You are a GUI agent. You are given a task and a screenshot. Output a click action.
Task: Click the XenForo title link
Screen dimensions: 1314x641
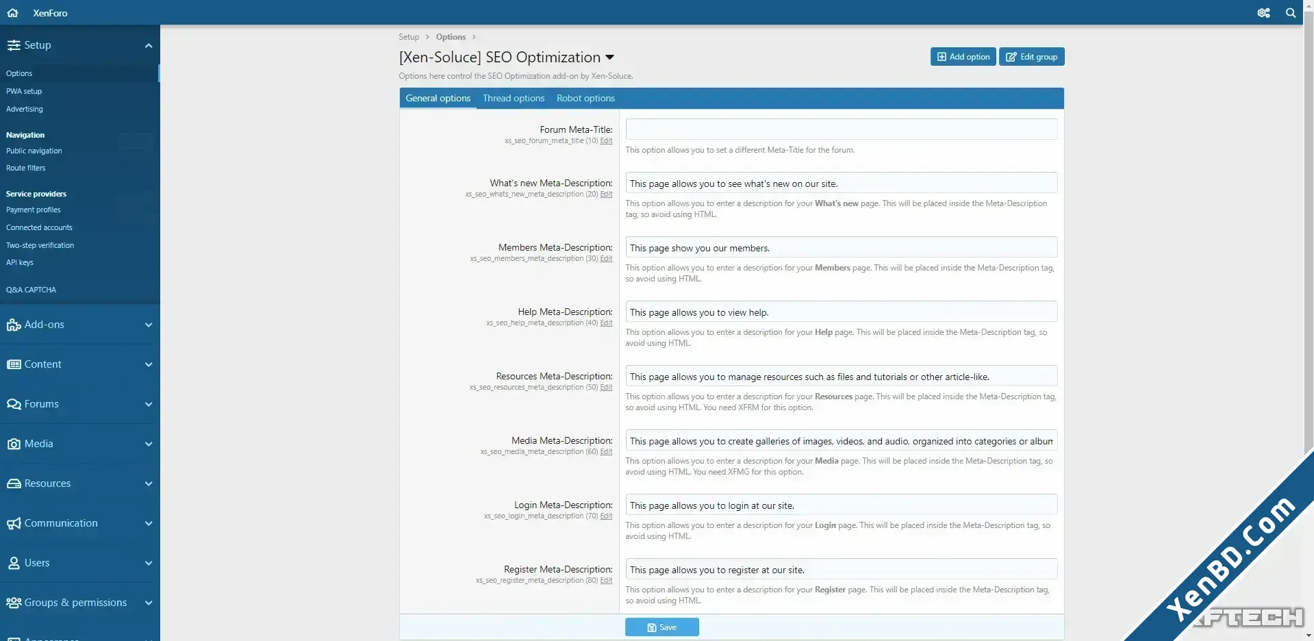click(x=50, y=13)
